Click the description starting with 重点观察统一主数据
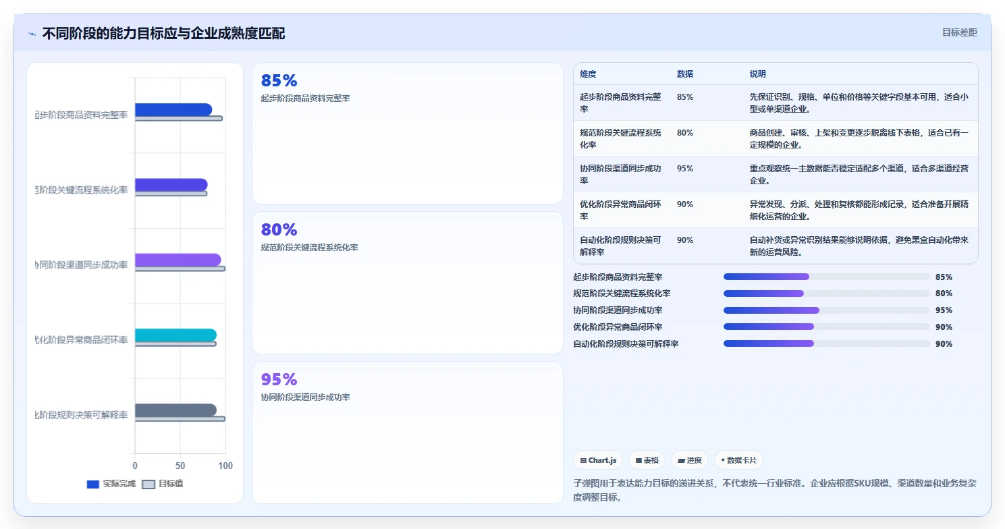 coord(859,174)
